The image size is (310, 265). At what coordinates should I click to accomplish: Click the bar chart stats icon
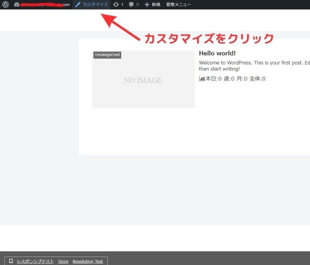click(x=202, y=79)
